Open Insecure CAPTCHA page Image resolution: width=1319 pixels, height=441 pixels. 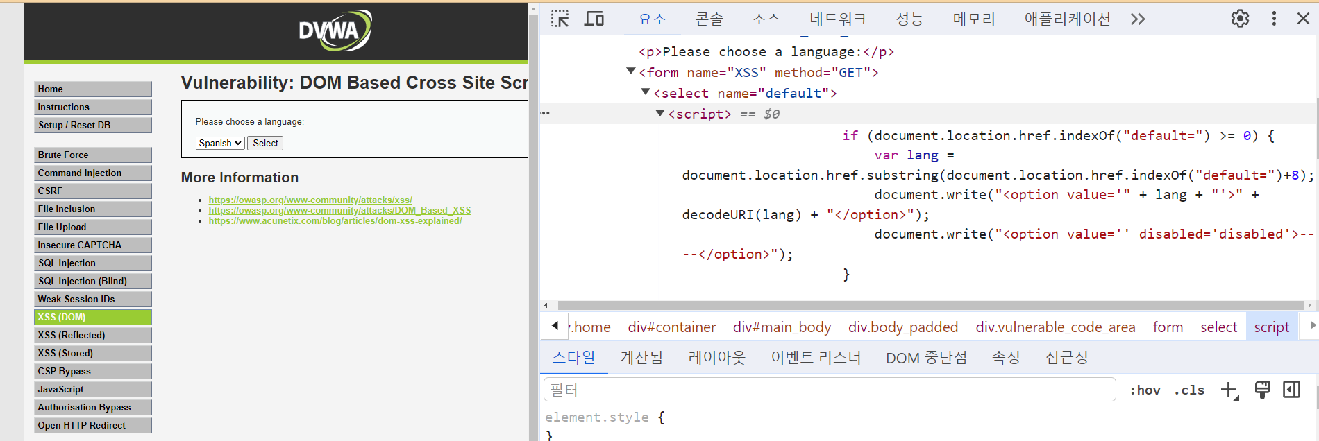[93, 245]
